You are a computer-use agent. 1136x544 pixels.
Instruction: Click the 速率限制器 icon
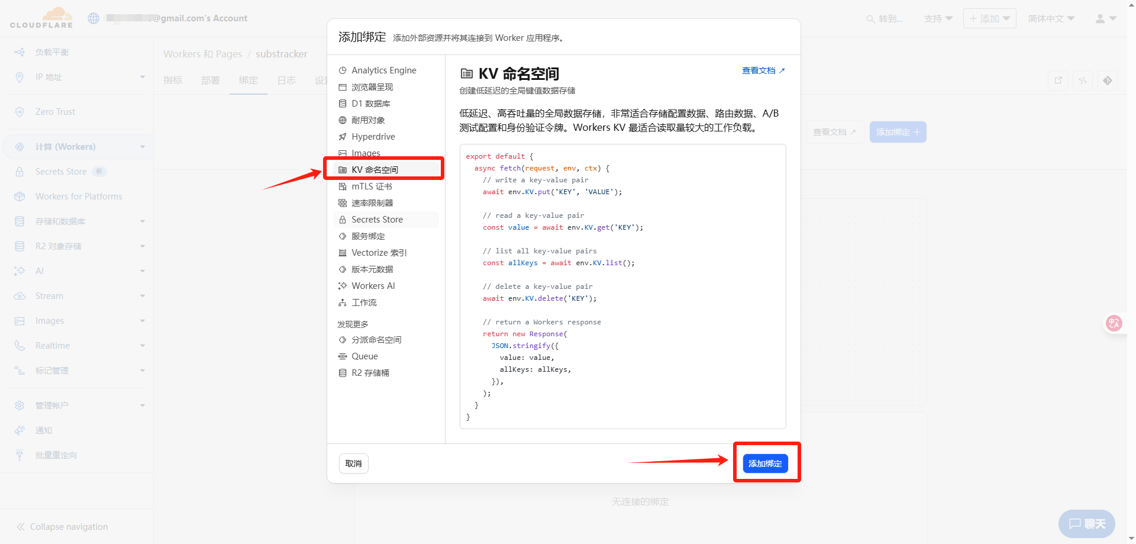point(343,203)
